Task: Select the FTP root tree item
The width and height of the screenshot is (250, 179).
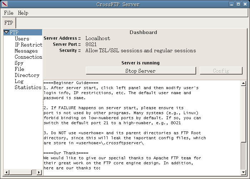Action: coord(14,33)
